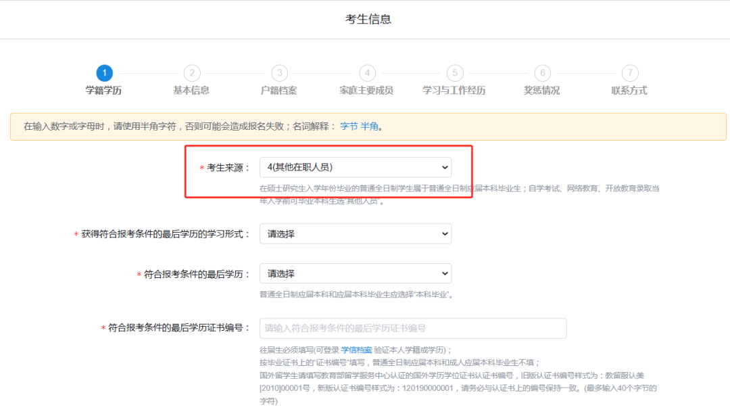The image size is (730, 418).
Task: Click the step 1 number circle
Action: [x=104, y=73]
